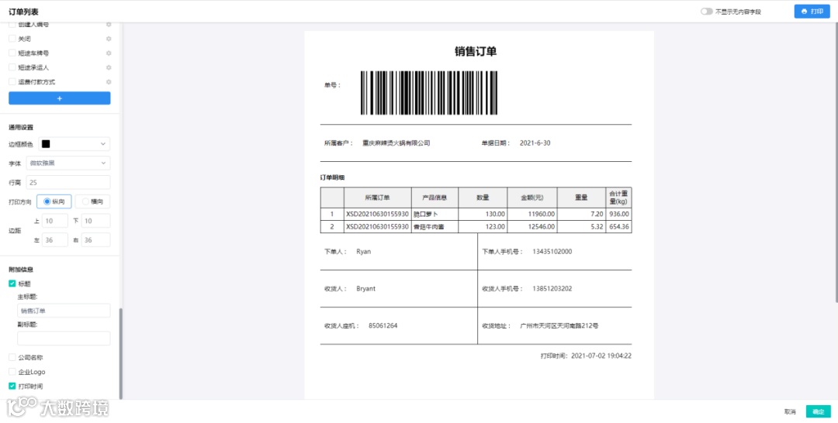Select 纵向 print orientation
The height and width of the screenshot is (423, 838).
[x=54, y=201]
